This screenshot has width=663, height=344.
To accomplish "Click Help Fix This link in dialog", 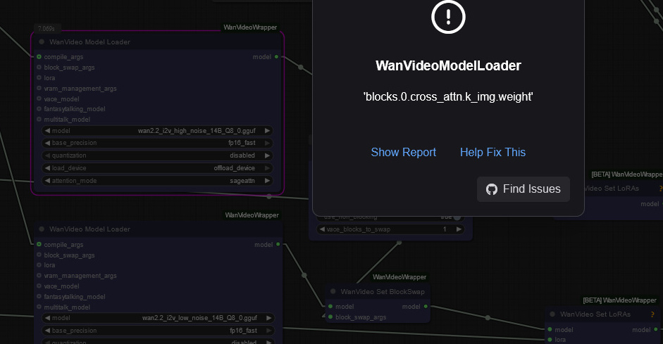I will pyautogui.click(x=492, y=153).
